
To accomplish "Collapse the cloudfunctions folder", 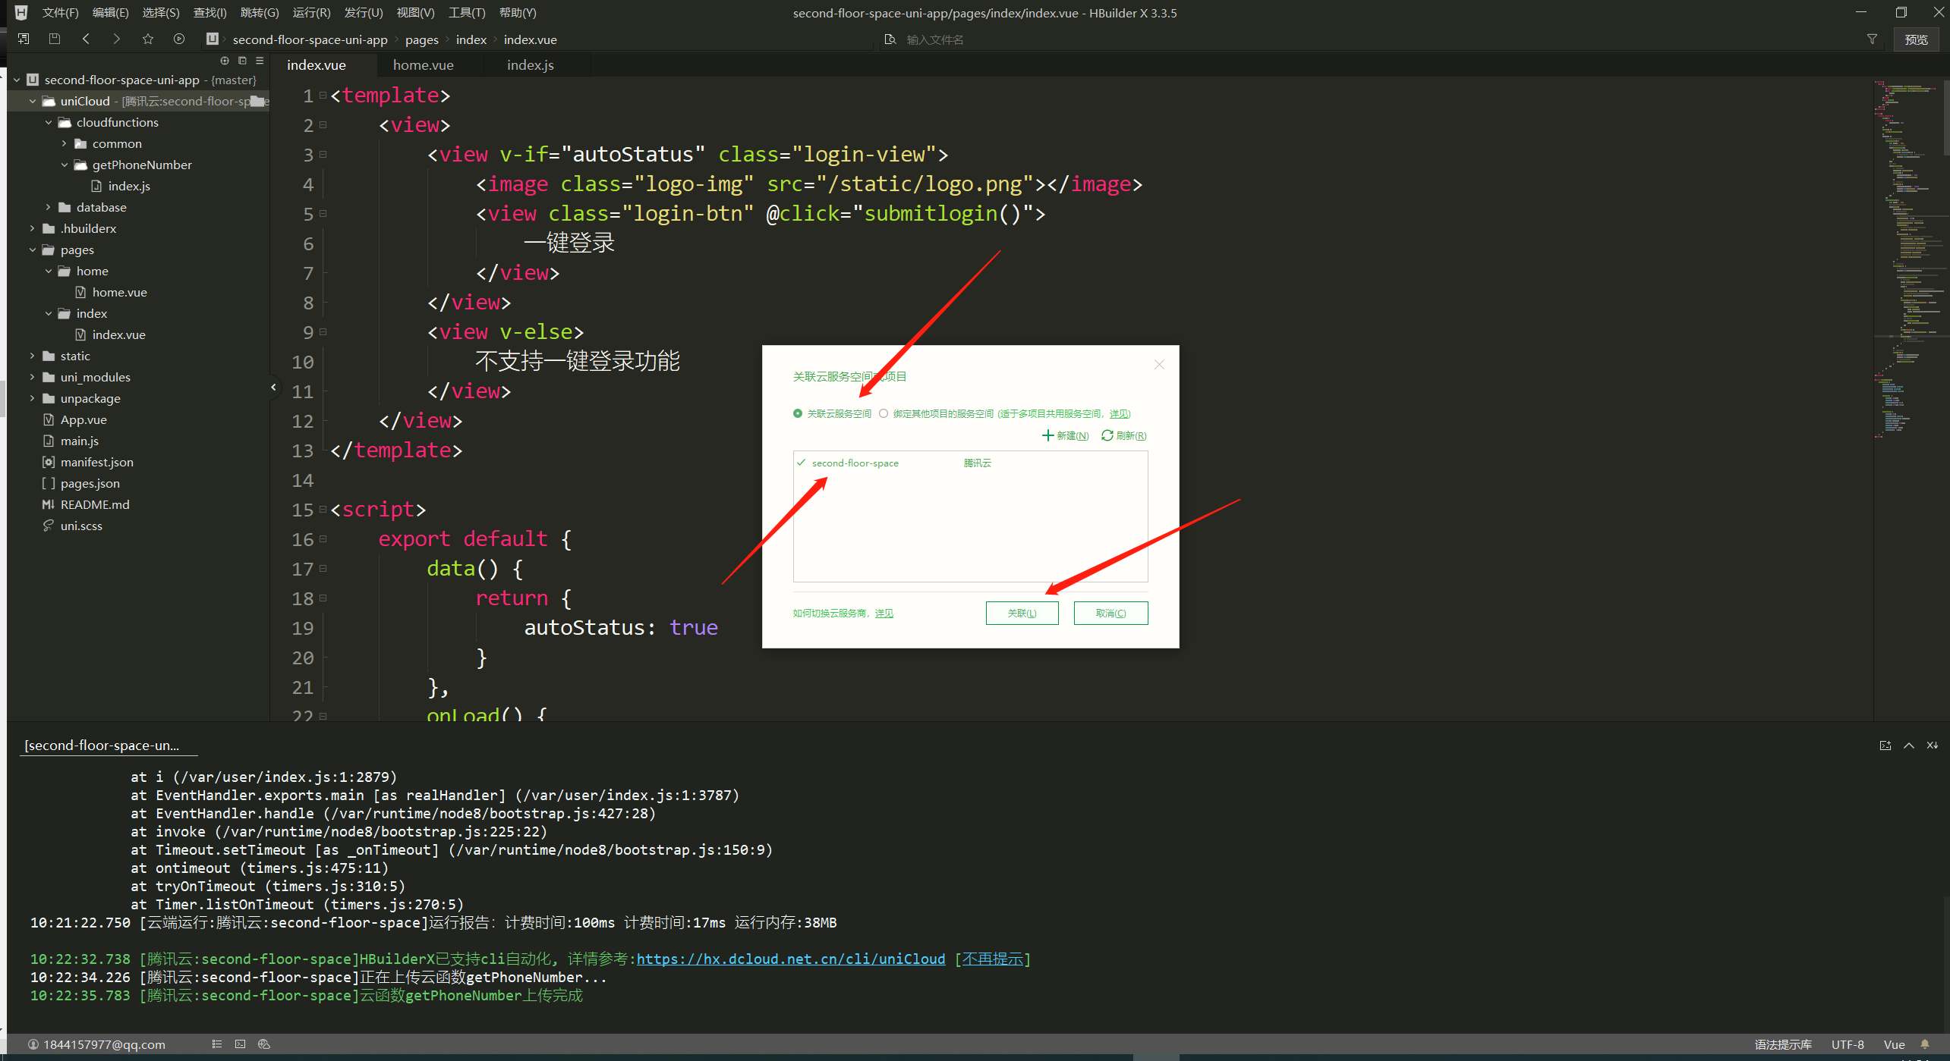I will [49, 122].
